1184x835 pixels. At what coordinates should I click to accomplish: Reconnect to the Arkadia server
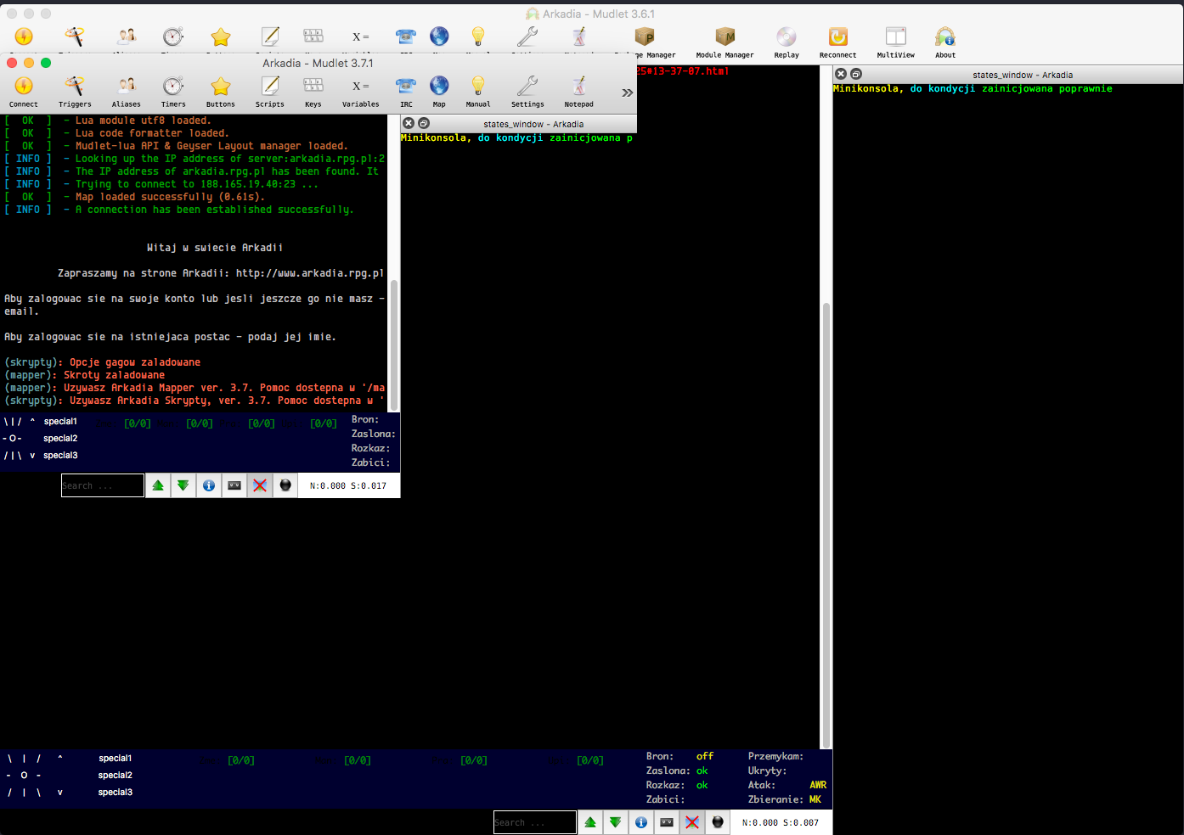837,40
